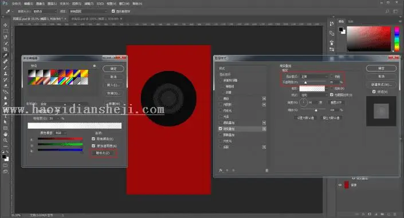The width and height of the screenshot is (404, 218).
Task: Select the Rectangle shape tool
Action: click(x=5, y=128)
